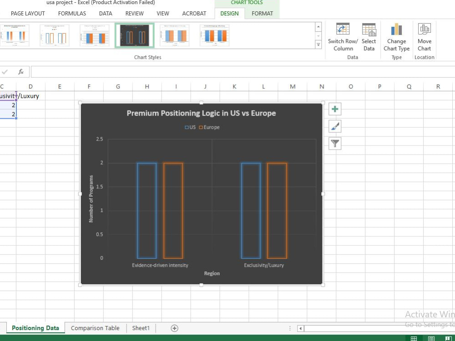455x341 pixels.
Task: Switch to Page Layout view in status bar
Action: click(x=431, y=338)
